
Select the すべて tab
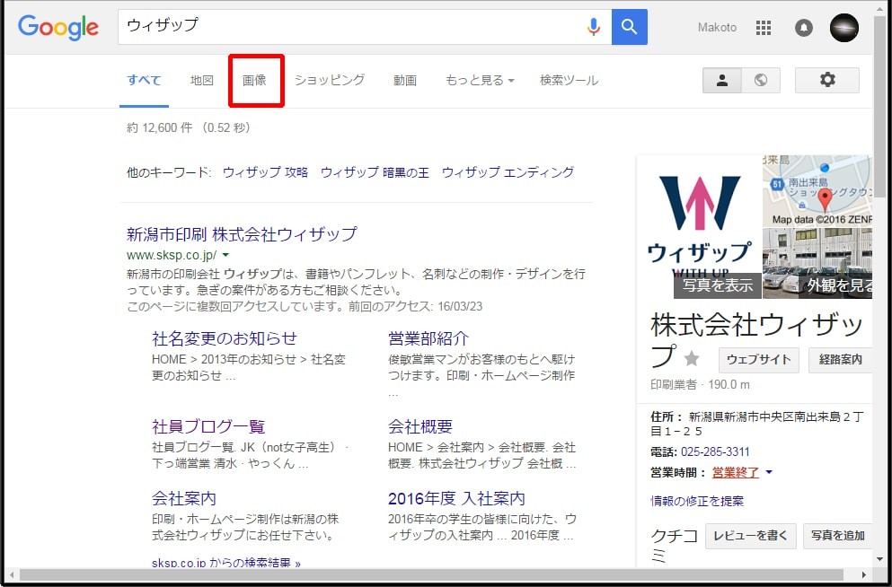[144, 80]
